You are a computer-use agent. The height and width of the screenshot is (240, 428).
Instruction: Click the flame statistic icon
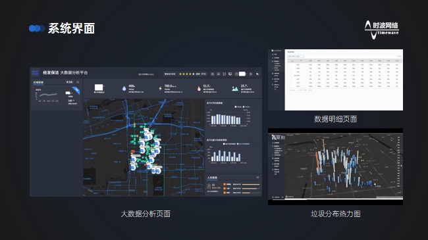199,88
